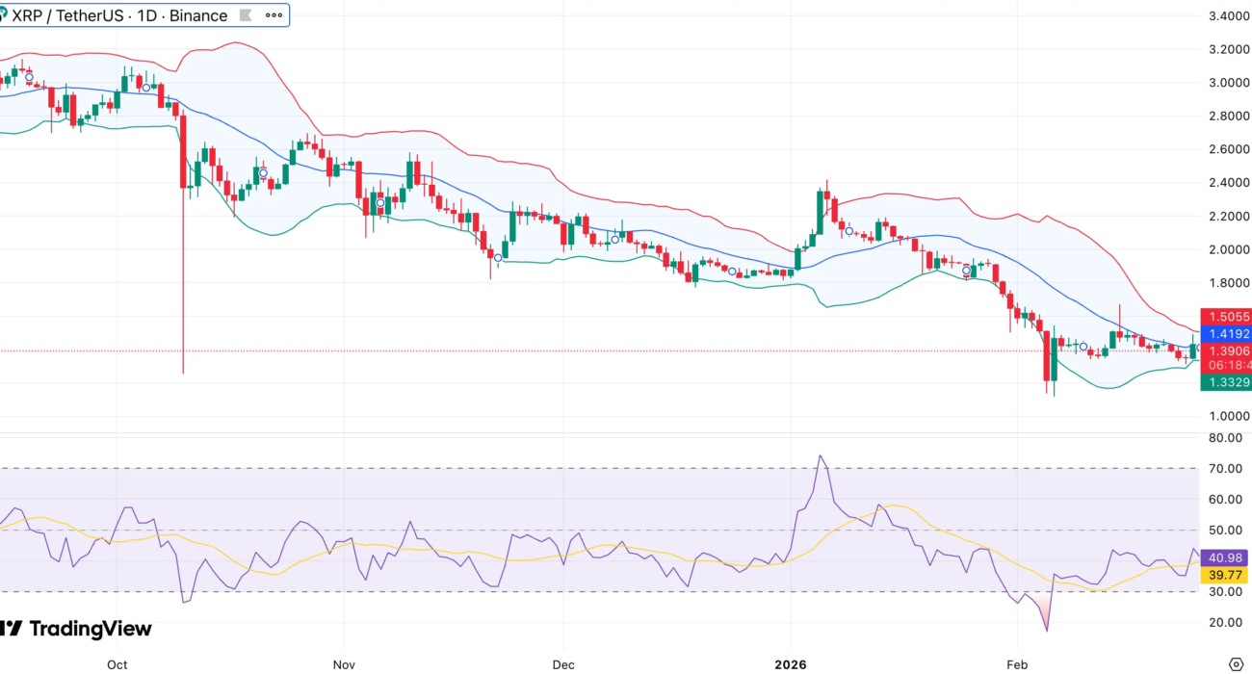Click the 3.4000 price scale label
1252x674 pixels.
click(x=1229, y=16)
